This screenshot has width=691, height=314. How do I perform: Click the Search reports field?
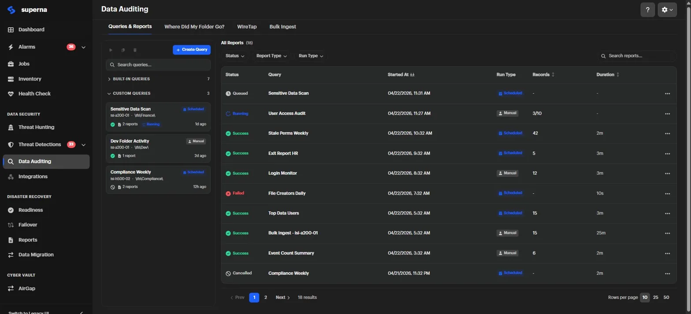(x=637, y=56)
